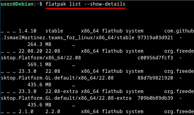Screen dimensions: 194x115
Task: Click the commit hash 97319a03d921
Action: (155, 38)
